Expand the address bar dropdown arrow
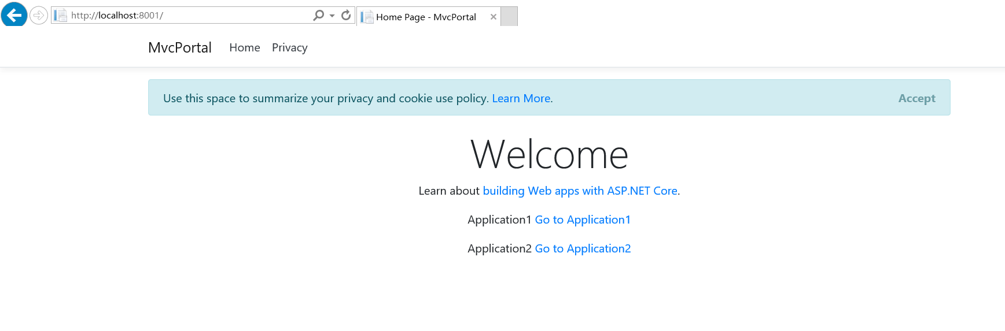1005x331 pixels. point(332,16)
